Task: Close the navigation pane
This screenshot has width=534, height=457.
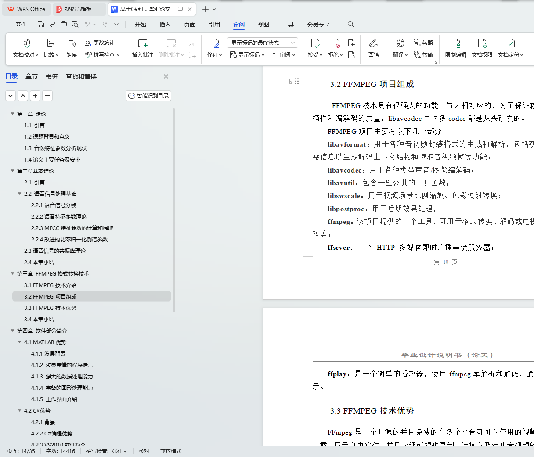Action: 166,76
